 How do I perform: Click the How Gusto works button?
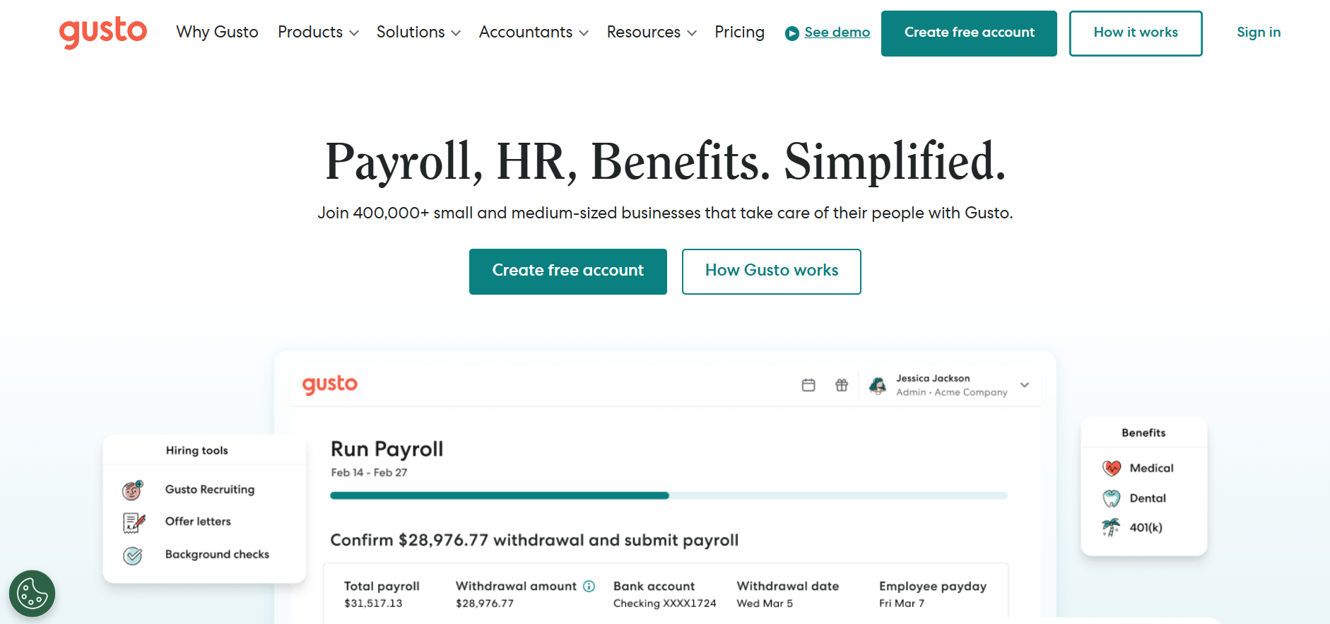click(772, 271)
